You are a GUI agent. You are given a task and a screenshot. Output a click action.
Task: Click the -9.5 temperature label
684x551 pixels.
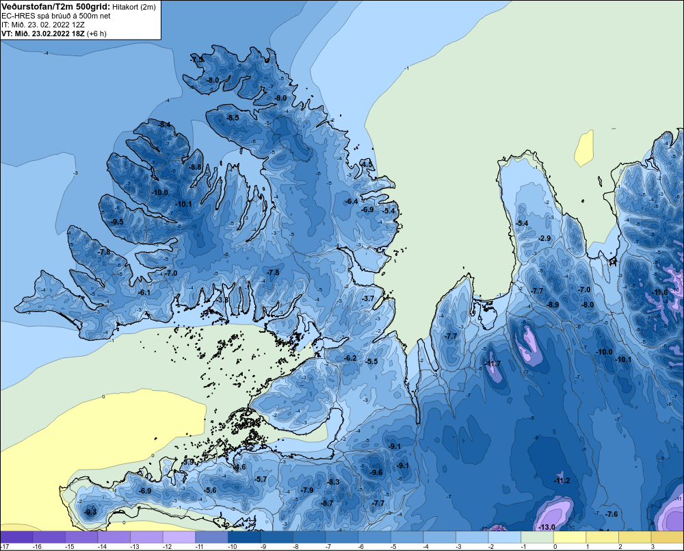point(117,222)
